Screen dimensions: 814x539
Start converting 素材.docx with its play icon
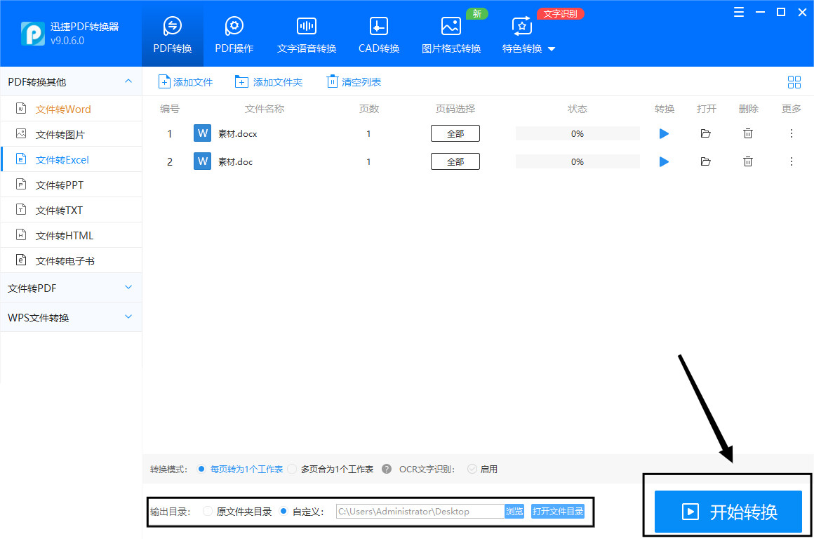pyautogui.click(x=664, y=133)
